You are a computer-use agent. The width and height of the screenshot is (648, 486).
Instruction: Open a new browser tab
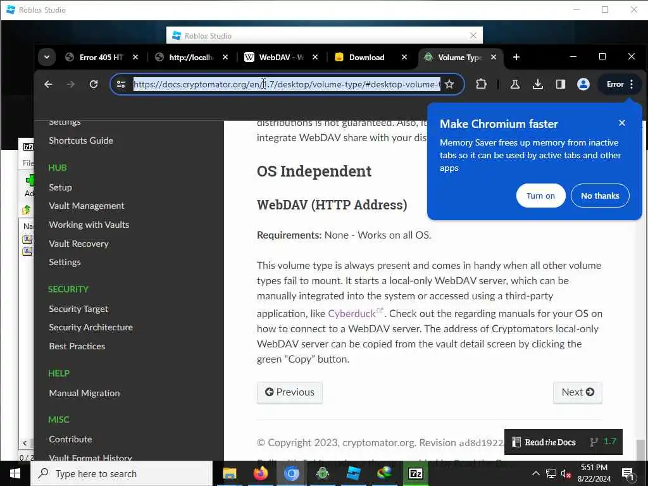click(516, 58)
